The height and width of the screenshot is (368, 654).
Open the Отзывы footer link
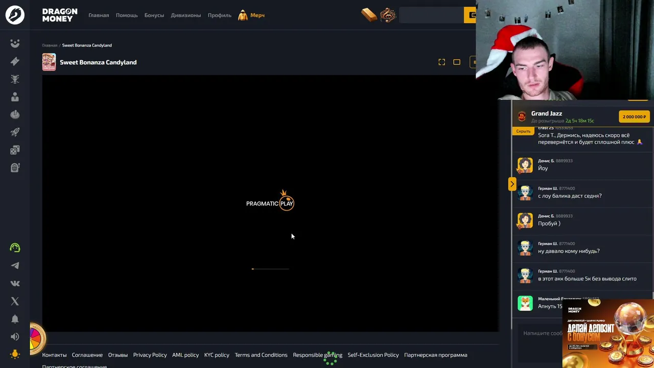click(118, 355)
